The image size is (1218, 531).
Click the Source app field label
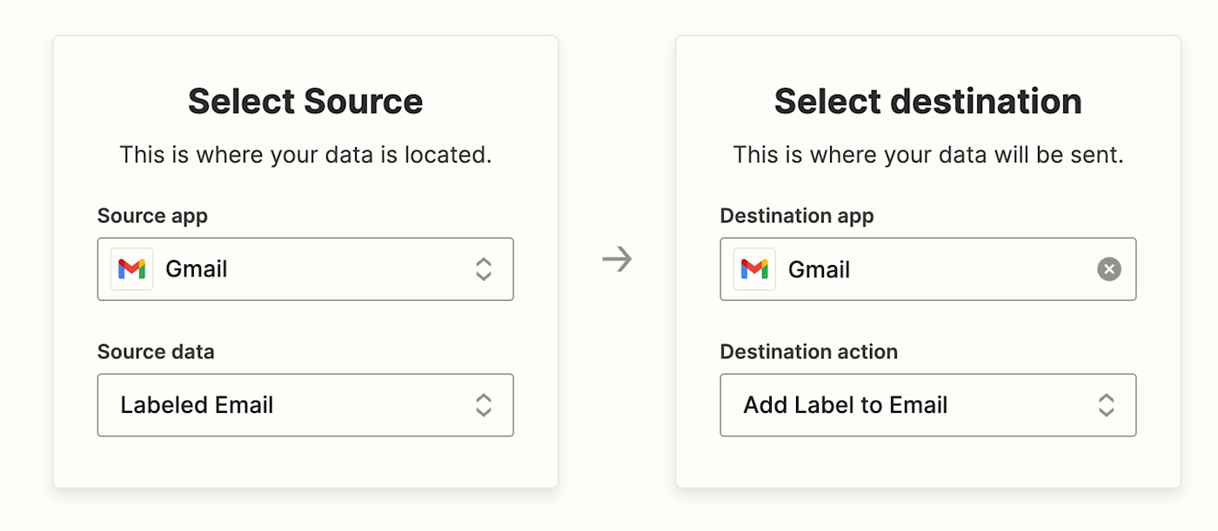[x=152, y=216]
